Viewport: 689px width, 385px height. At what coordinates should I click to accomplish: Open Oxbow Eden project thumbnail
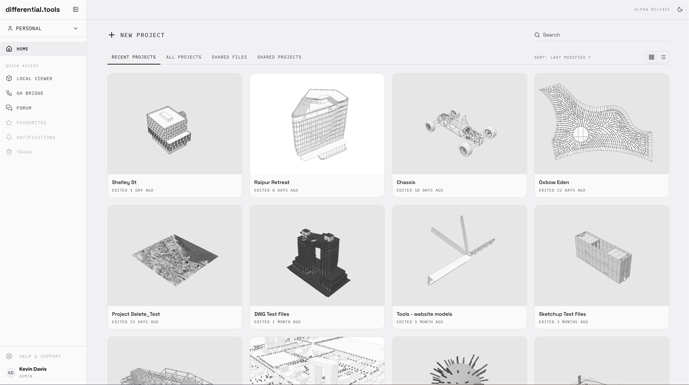tap(602, 124)
